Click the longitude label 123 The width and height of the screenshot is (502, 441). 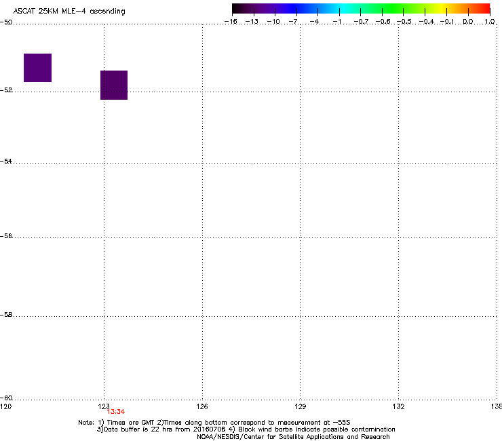click(x=104, y=406)
